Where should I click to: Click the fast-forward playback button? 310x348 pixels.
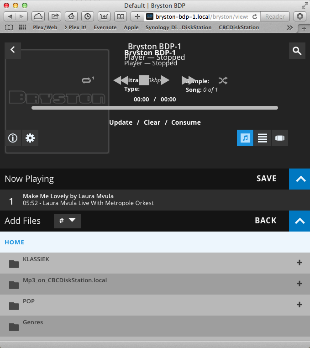189,80
